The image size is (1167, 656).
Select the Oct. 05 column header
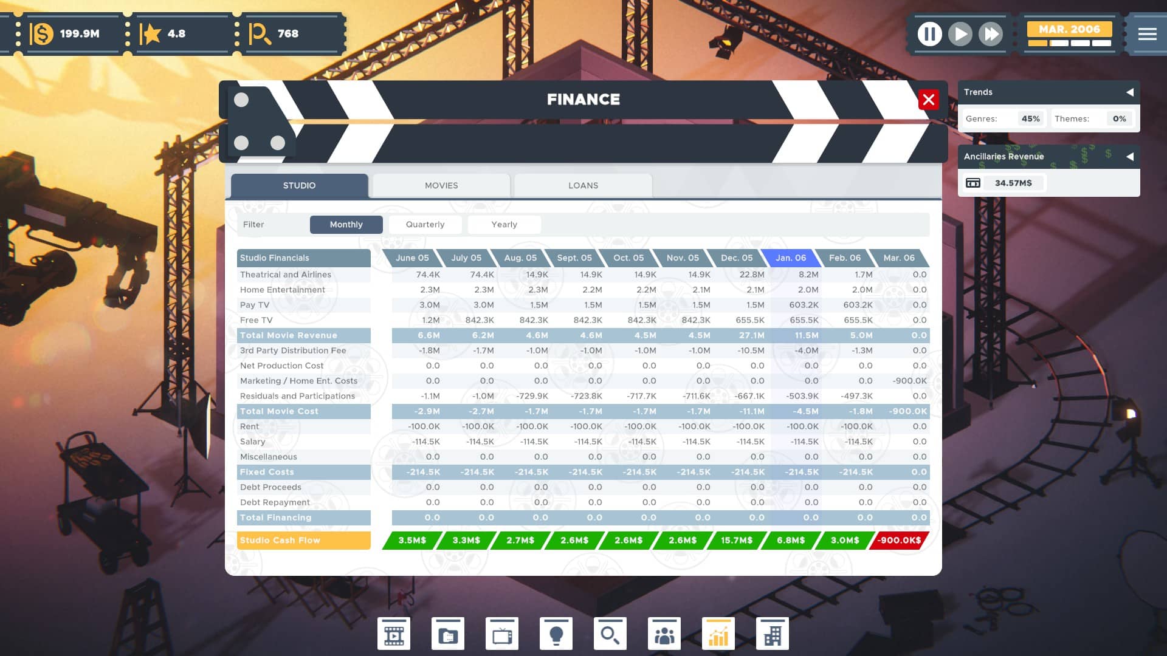628,258
